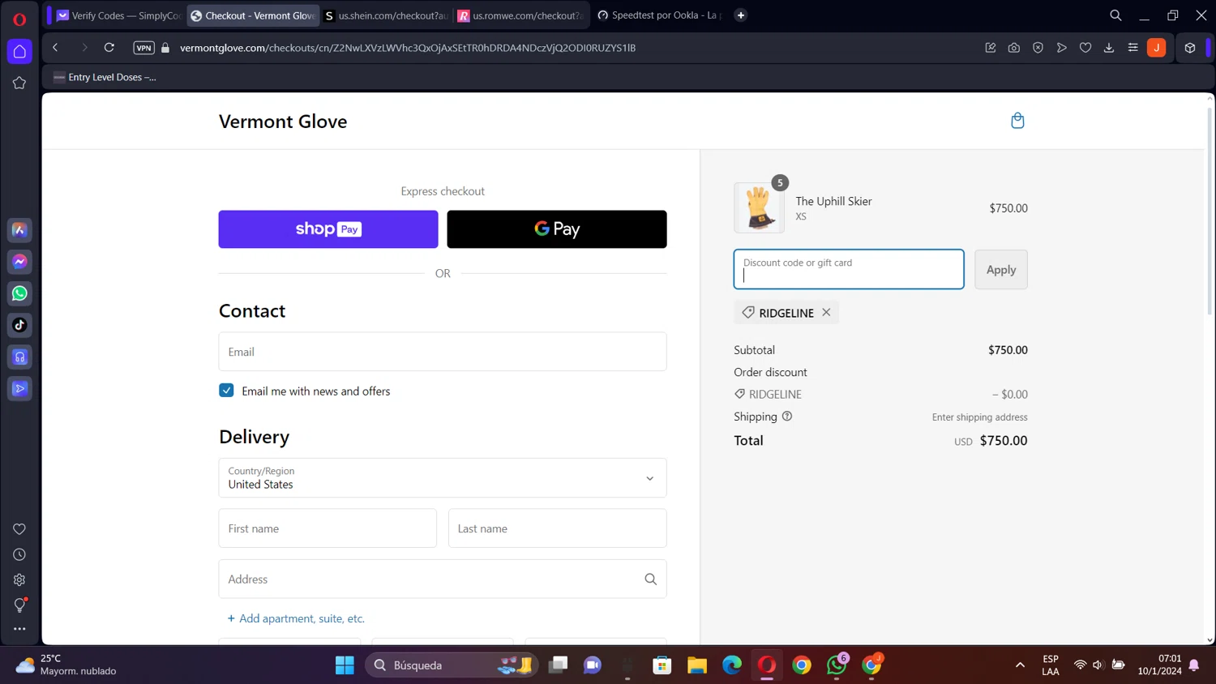
Task: Open Opera settings gear in sidebar
Action: tap(19, 579)
